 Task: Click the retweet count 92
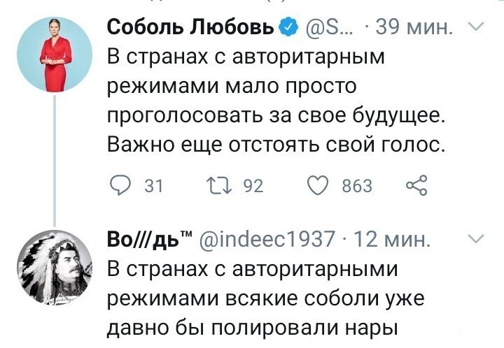tap(253, 186)
